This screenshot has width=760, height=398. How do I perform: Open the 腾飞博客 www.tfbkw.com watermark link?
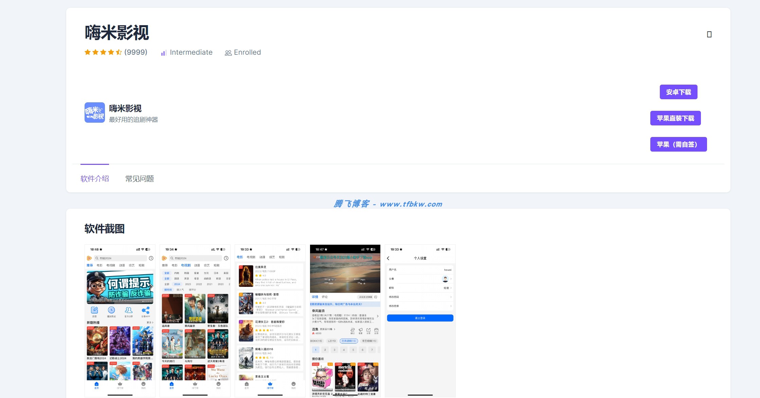click(x=388, y=204)
